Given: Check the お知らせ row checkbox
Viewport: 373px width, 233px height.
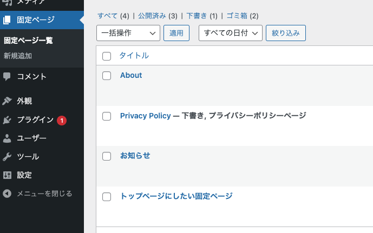Looking at the screenshot, I should point(107,156).
